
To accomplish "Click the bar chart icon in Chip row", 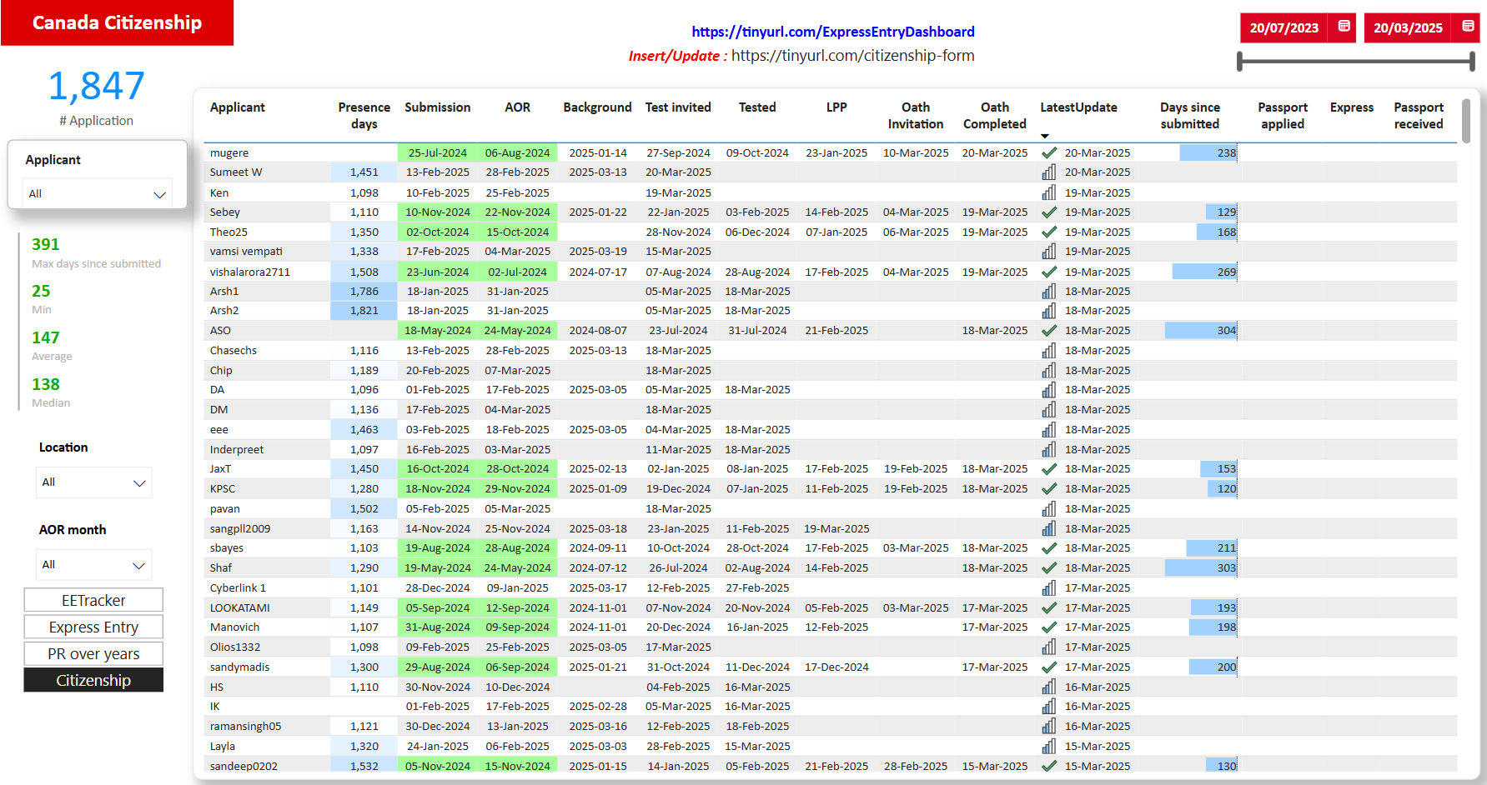I will 1049,370.
